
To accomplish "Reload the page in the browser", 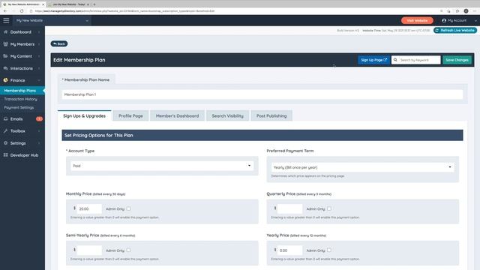I will tap(22, 11).
